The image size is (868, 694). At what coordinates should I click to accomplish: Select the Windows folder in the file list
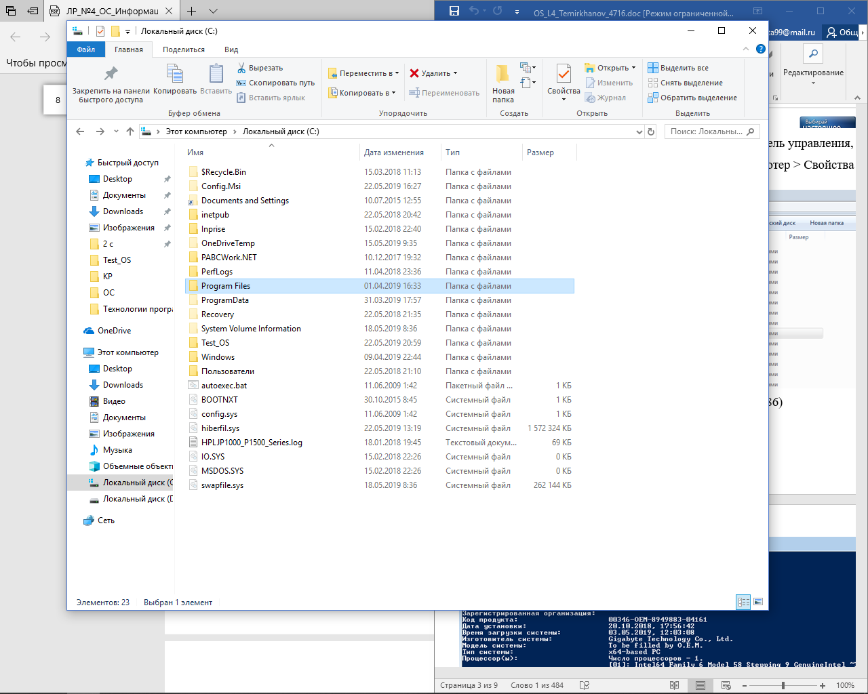[x=380, y=357]
